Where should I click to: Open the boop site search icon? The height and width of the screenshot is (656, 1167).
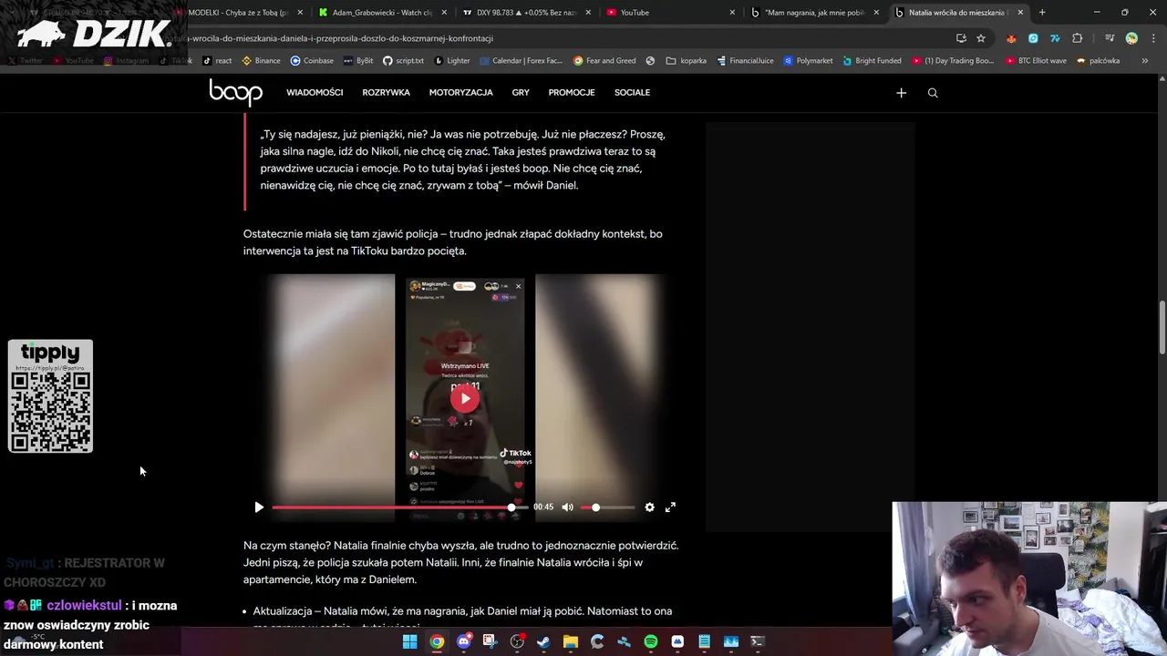933,93
